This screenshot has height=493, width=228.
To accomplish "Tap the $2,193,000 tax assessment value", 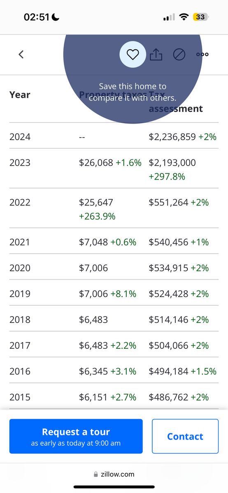I will 172,163.
